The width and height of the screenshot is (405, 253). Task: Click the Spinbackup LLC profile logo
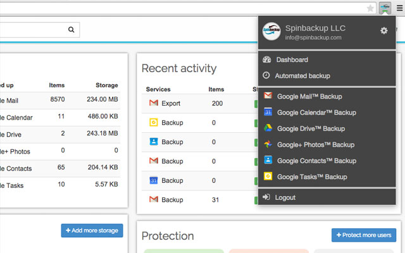coord(271,31)
